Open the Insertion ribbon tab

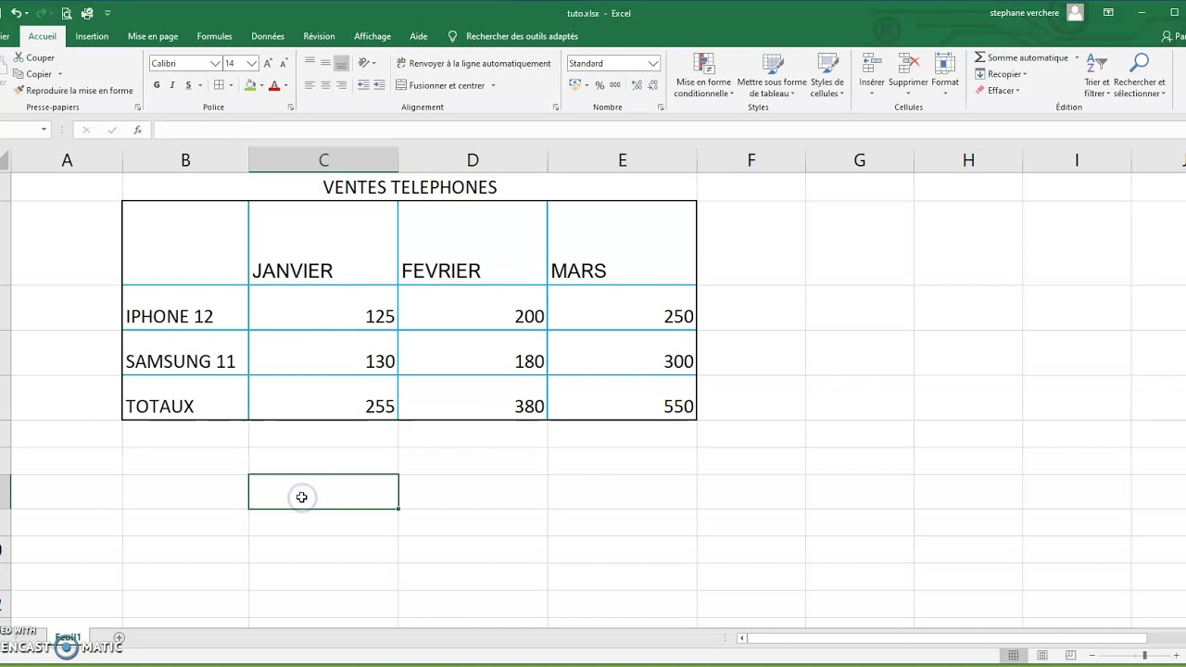pos(92,36)
